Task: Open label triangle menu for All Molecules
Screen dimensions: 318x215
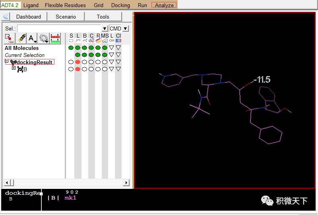Action: (112, 48)
